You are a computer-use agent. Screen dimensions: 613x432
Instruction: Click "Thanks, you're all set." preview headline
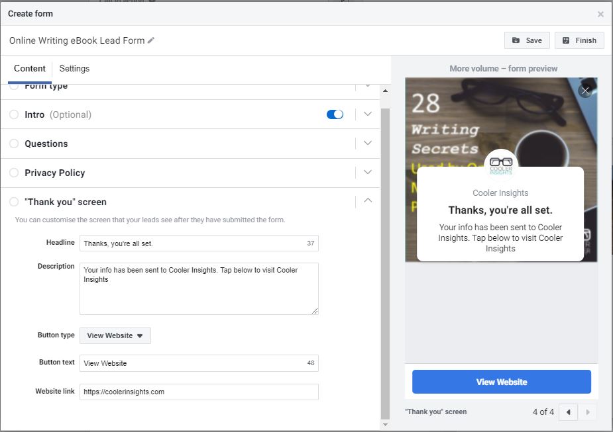coord(500,210)
